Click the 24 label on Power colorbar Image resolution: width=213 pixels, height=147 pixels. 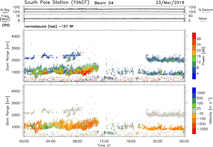coord(199,45)
